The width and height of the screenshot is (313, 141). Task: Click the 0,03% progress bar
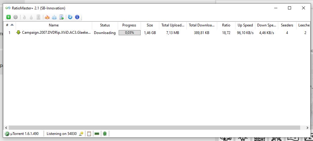(130, 33)
